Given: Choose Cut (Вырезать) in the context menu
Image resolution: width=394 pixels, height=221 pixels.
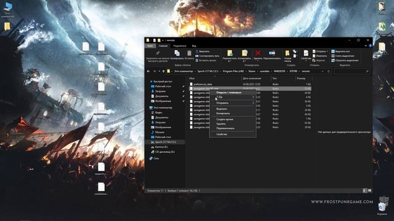Looking at the screenshot, I should 233,109.
